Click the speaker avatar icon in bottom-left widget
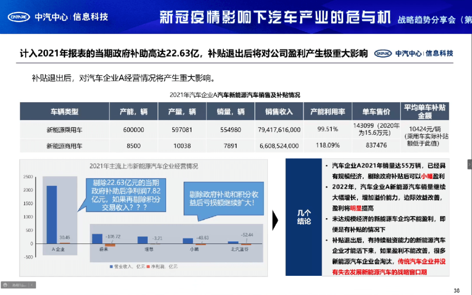 coord(5,285)
